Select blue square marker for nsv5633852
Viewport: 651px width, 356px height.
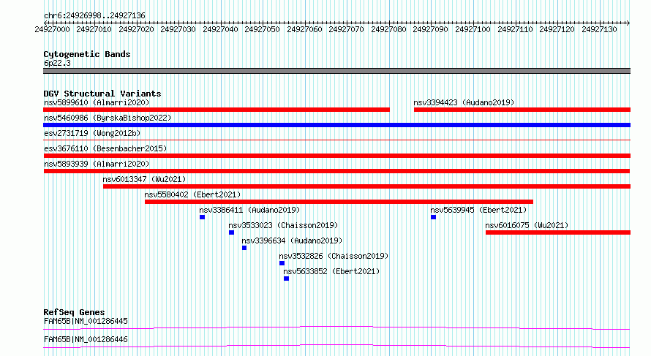coord(286,279)
